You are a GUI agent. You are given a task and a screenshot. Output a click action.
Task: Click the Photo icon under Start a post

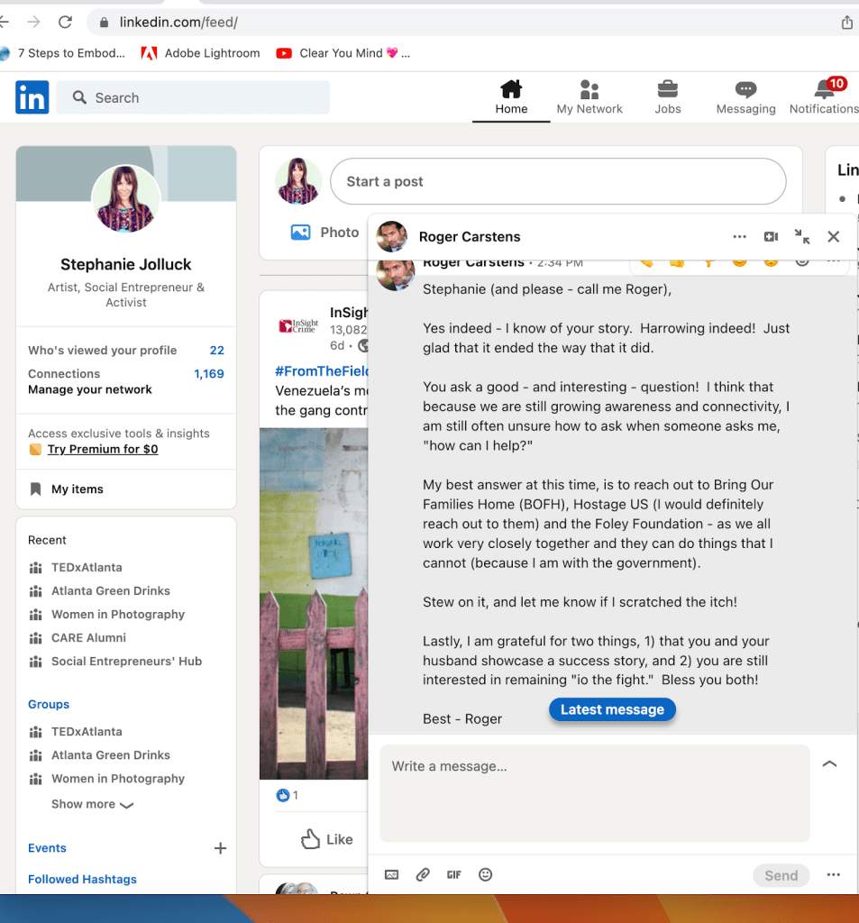pos(301,233)
